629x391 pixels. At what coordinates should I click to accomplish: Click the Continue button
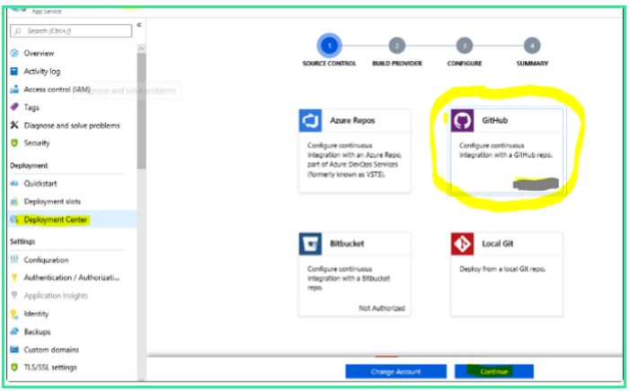point(494,371)
